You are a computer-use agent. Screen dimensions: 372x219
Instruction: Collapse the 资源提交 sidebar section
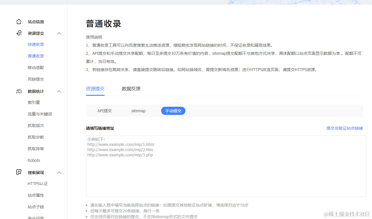pos(59,33)
